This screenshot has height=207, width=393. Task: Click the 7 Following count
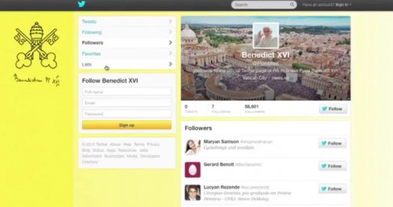point(221,109)
